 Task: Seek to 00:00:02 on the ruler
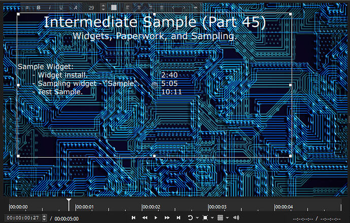[151, 207]
